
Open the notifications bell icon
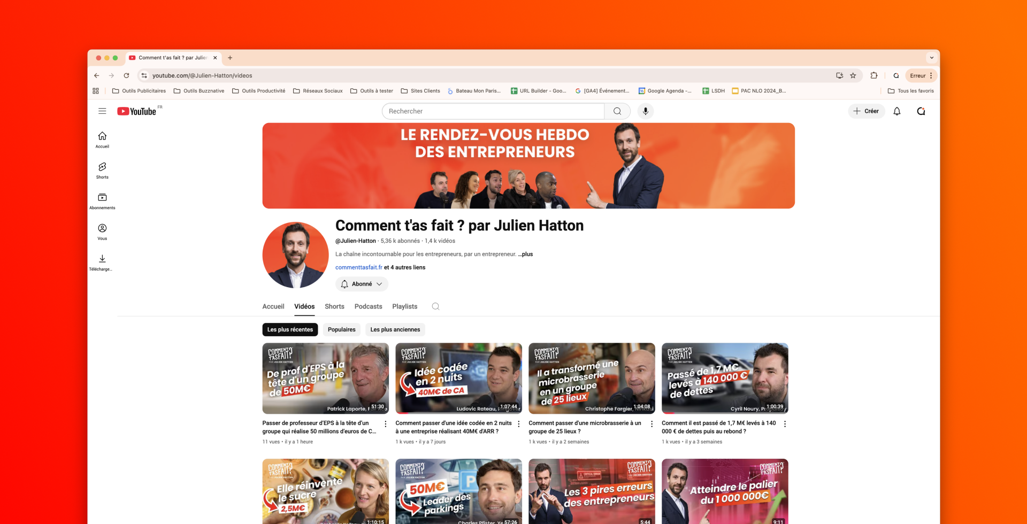coord(897,111)
